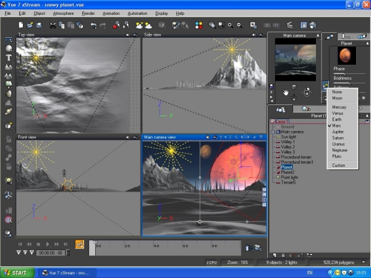Click the zoom out magnifier icon
The width and height of the screenshot is (371, 278).
click(239, 25)
